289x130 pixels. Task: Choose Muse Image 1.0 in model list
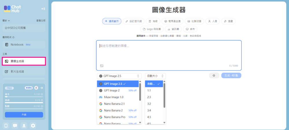[x=118, y=97]
